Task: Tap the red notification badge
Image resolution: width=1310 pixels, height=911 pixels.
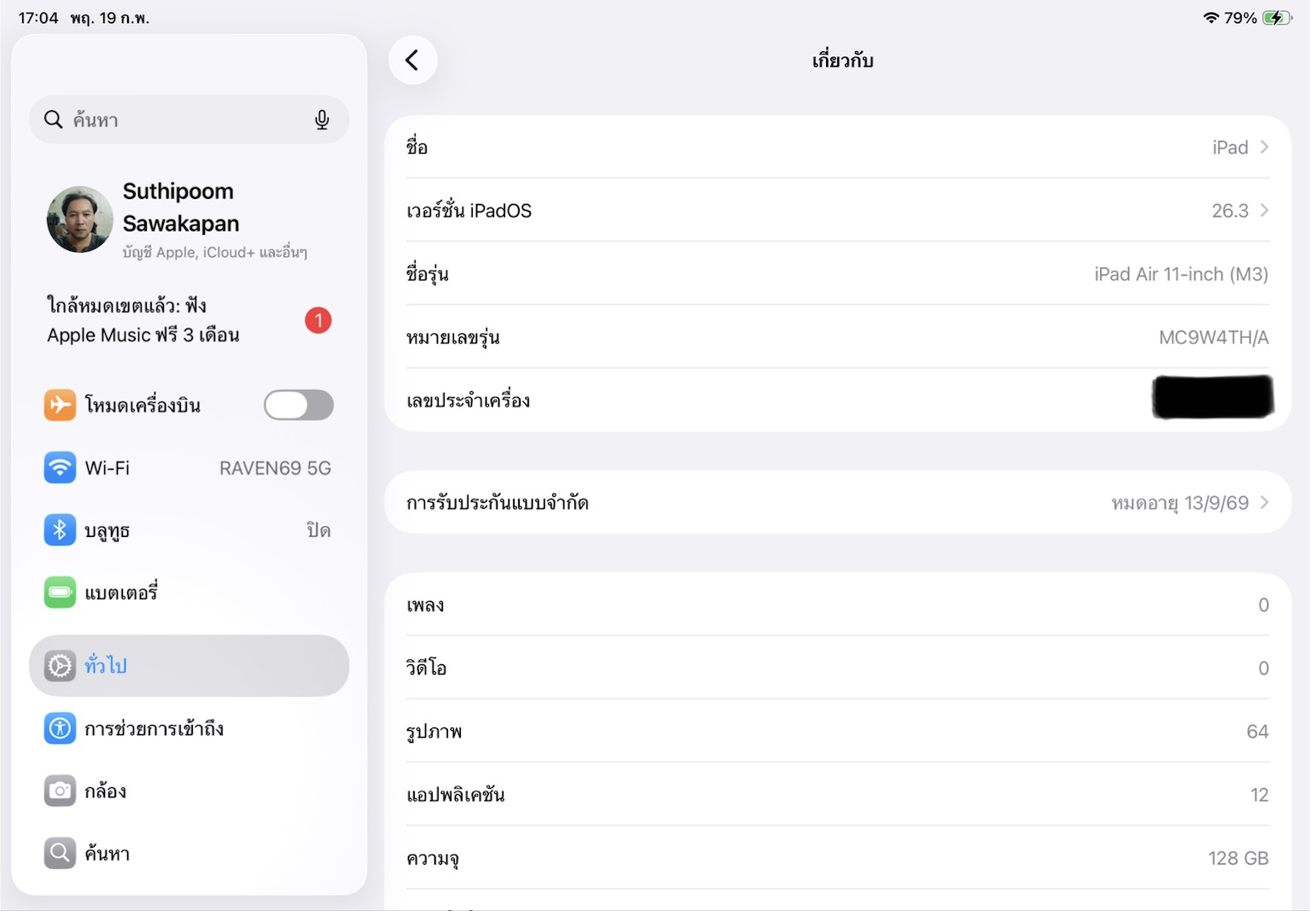Action: [x=318, y=320]
